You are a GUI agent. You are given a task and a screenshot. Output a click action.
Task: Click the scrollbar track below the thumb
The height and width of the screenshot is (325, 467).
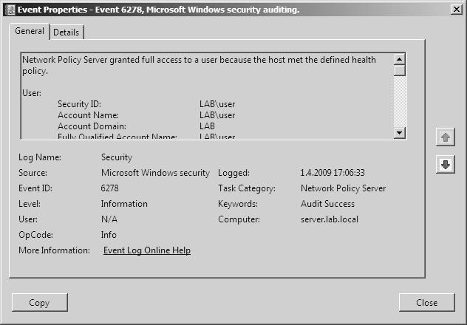[400, 101]
